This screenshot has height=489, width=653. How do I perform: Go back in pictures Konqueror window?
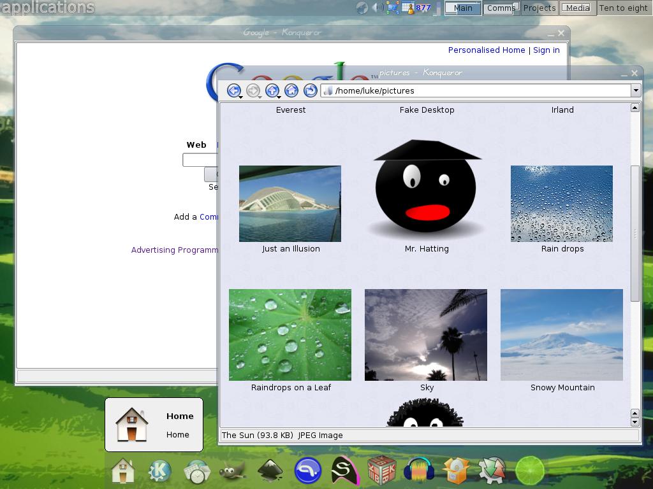click(x=233, y=90)
